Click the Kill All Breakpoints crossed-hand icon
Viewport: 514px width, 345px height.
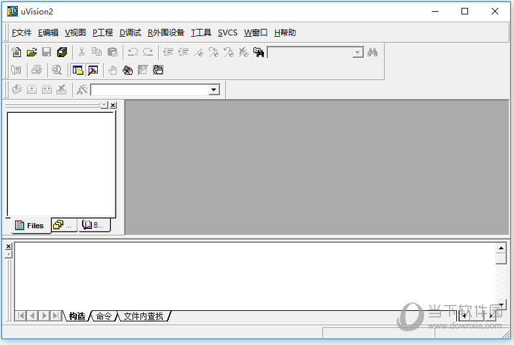tap(128, 70)
